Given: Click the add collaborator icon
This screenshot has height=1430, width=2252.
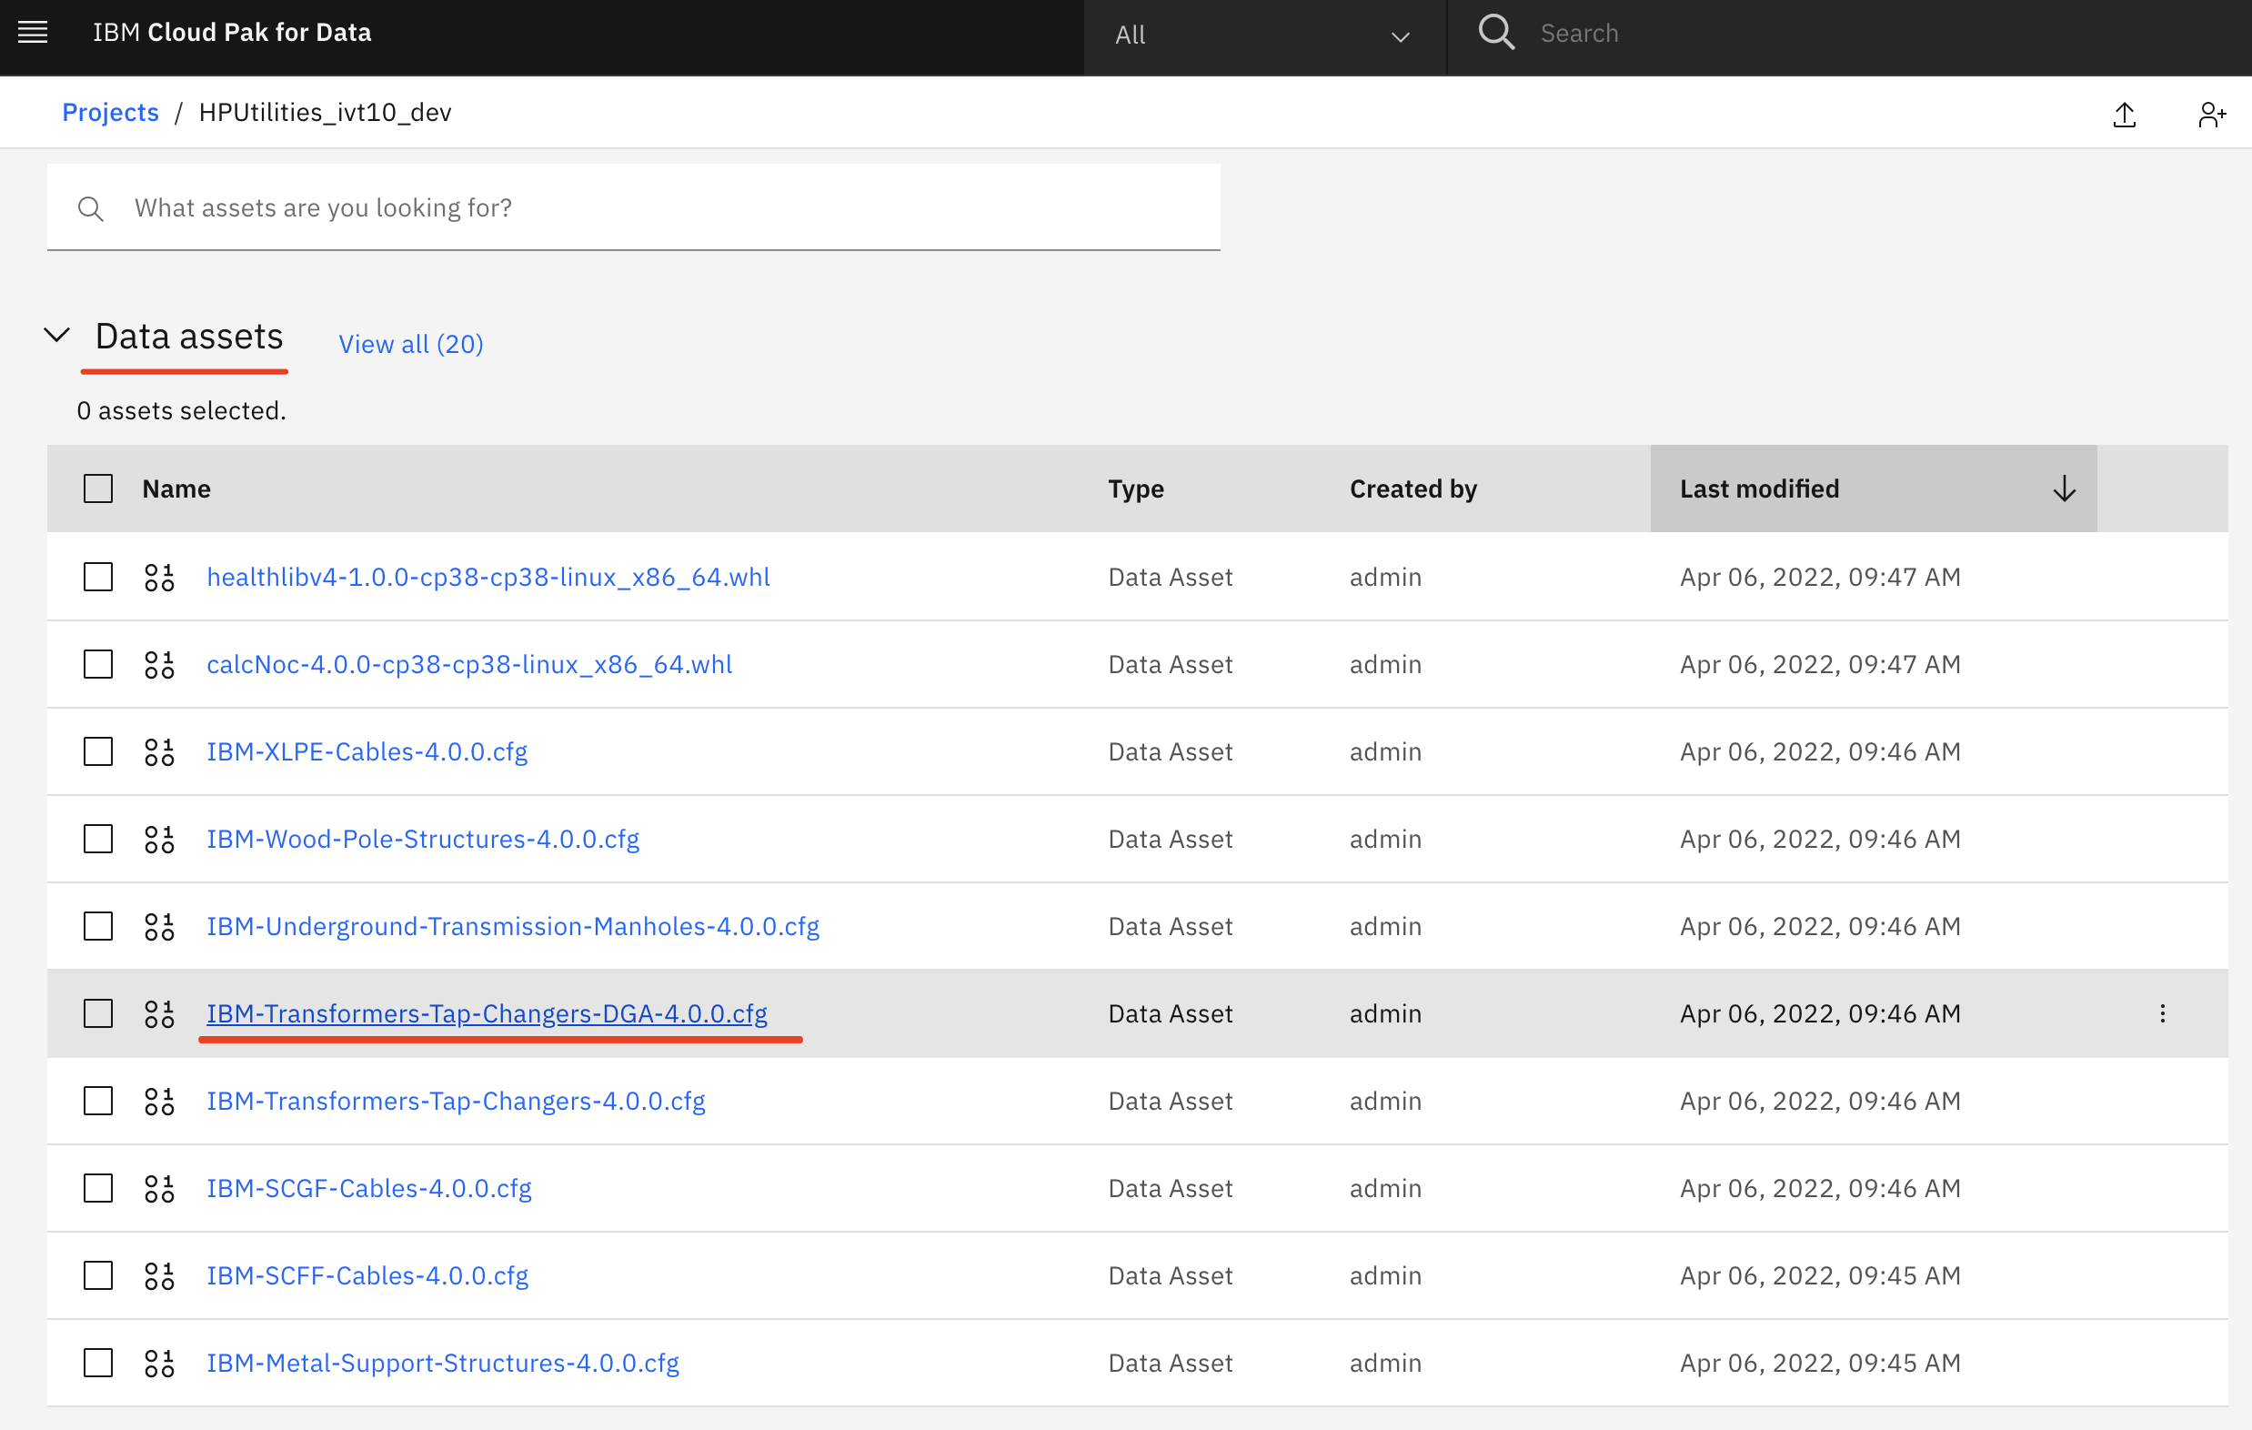Looking at the screenshot, I should click(2212, 114).
